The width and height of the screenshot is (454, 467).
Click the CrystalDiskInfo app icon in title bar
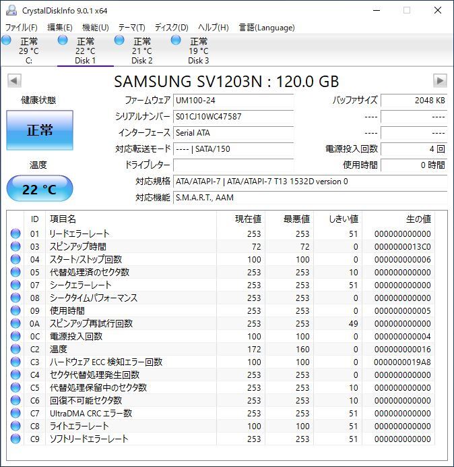pos(11,10)
